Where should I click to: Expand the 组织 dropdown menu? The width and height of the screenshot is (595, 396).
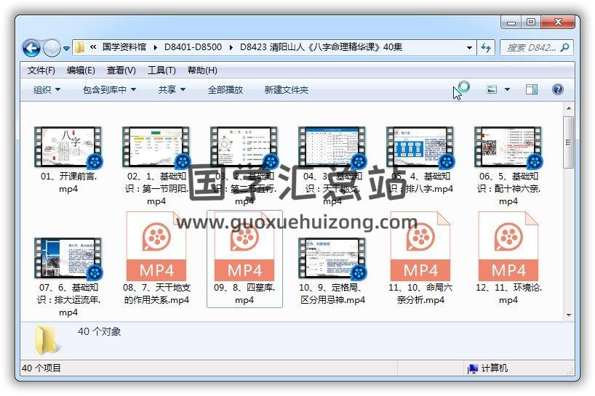[x=47, y=89]
